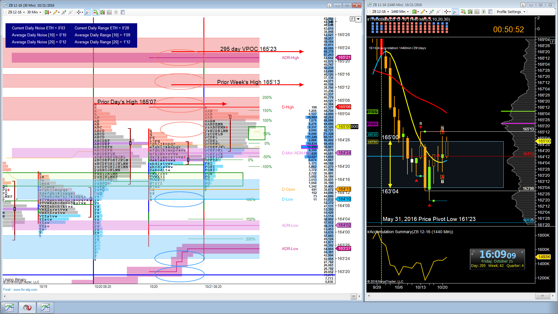558x314 pixels.
Task: Select the orange 164'13 price marker
Action: (344, 189)
